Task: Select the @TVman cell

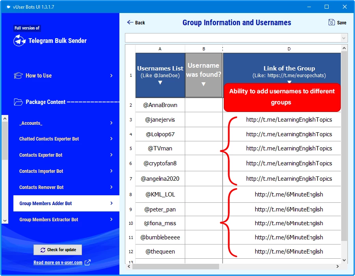Action: (x=160, y=148)
